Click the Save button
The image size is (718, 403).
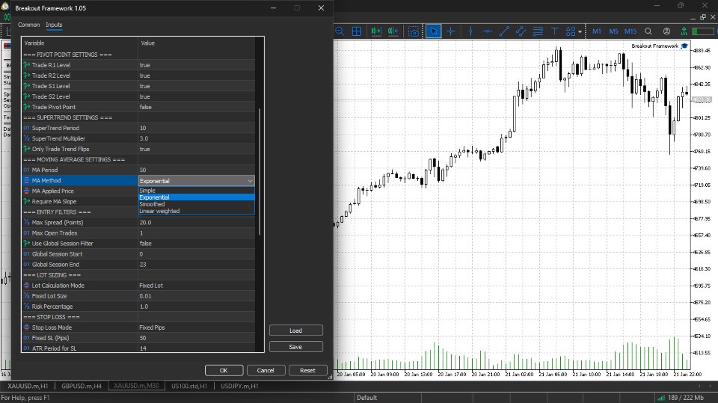tap(296, 347)
